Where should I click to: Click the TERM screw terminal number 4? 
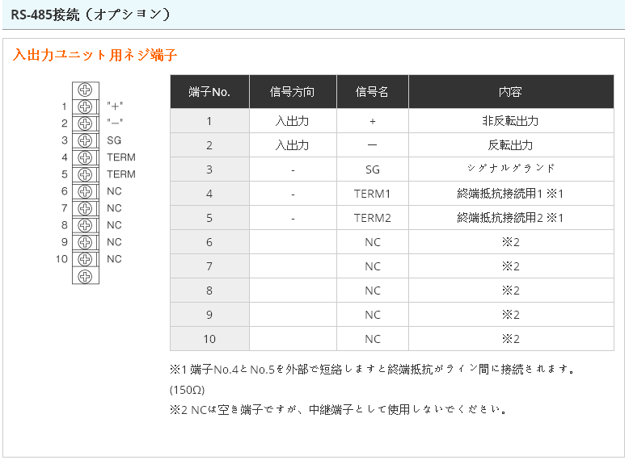[x=85, y=157]
